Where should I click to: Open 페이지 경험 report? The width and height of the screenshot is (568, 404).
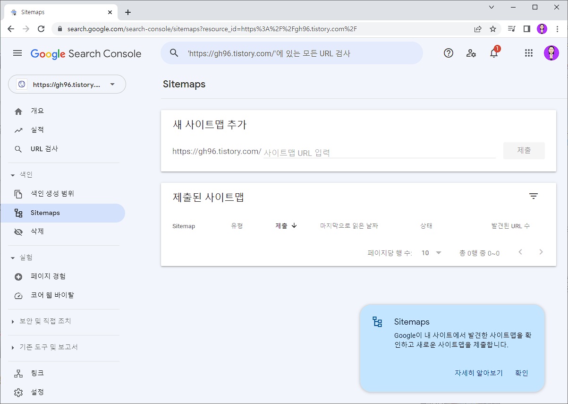(x=62, y=276)
